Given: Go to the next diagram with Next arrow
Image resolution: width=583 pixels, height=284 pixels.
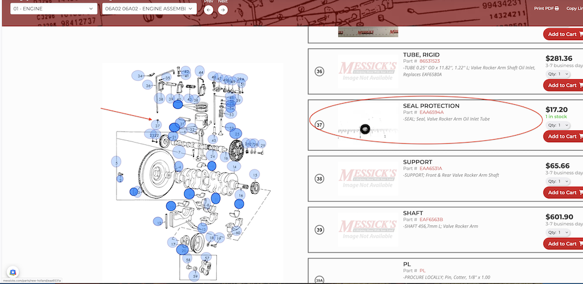Looking at the screenshot, I should pyautogui.click(x=223, y=10).
